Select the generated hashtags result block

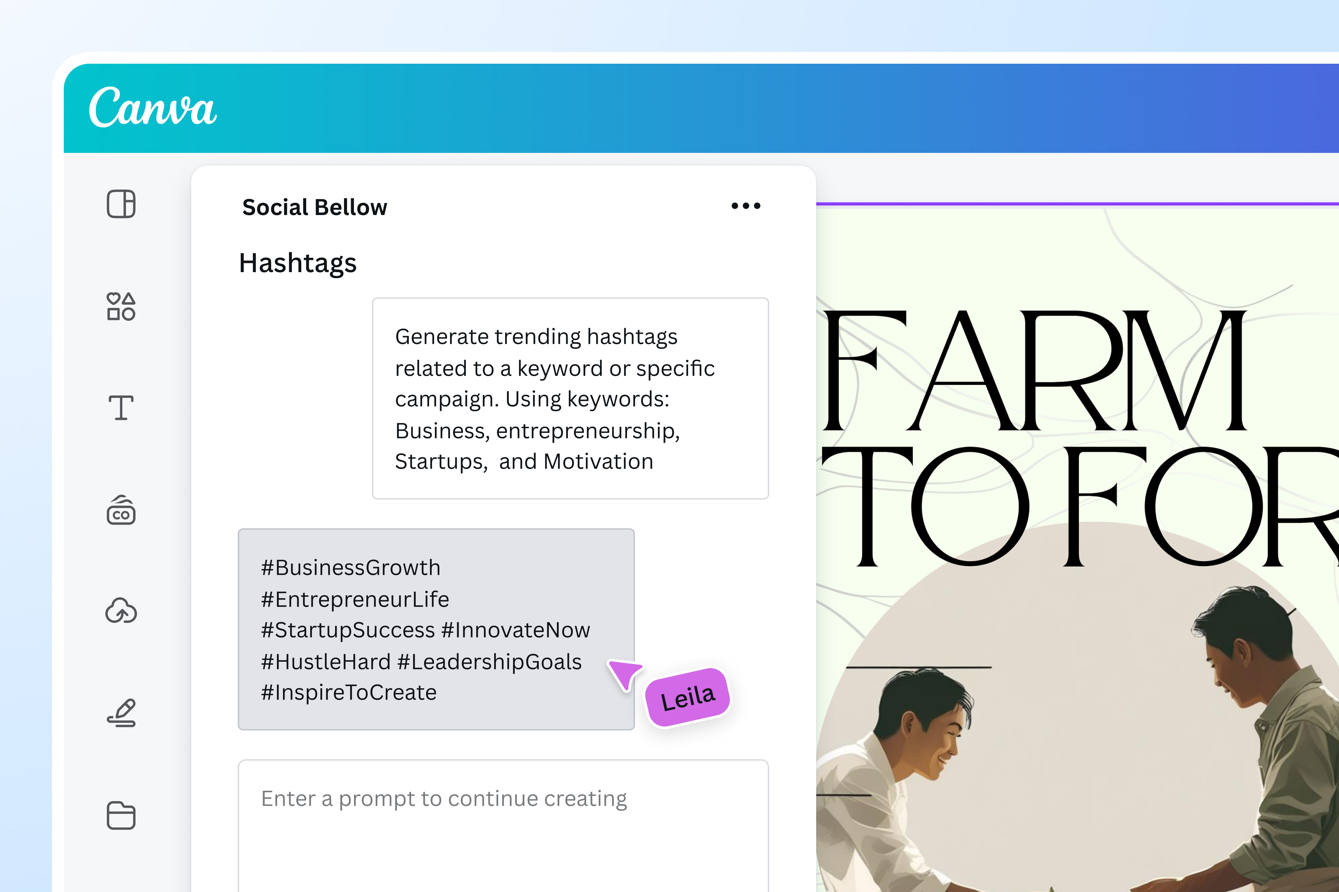pyautogui.click(x=435, y=629)
